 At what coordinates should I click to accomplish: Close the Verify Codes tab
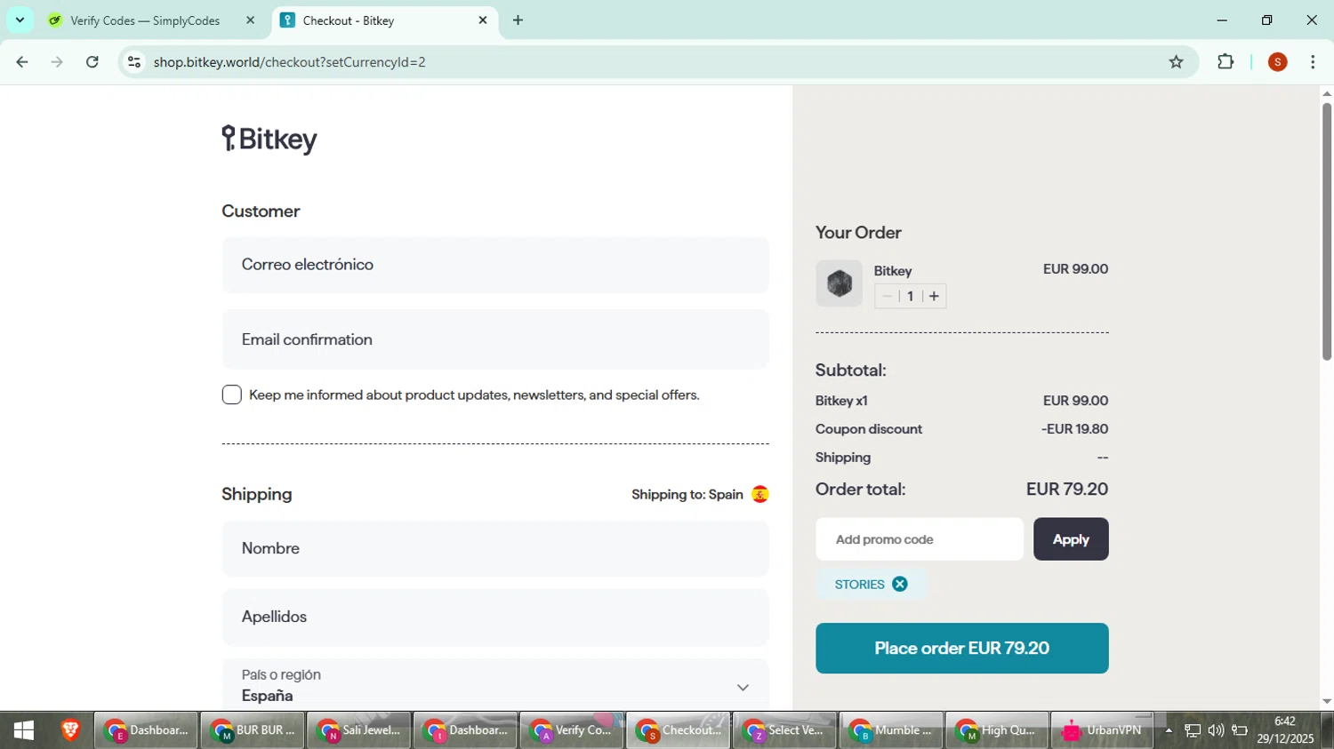(250, 20)
